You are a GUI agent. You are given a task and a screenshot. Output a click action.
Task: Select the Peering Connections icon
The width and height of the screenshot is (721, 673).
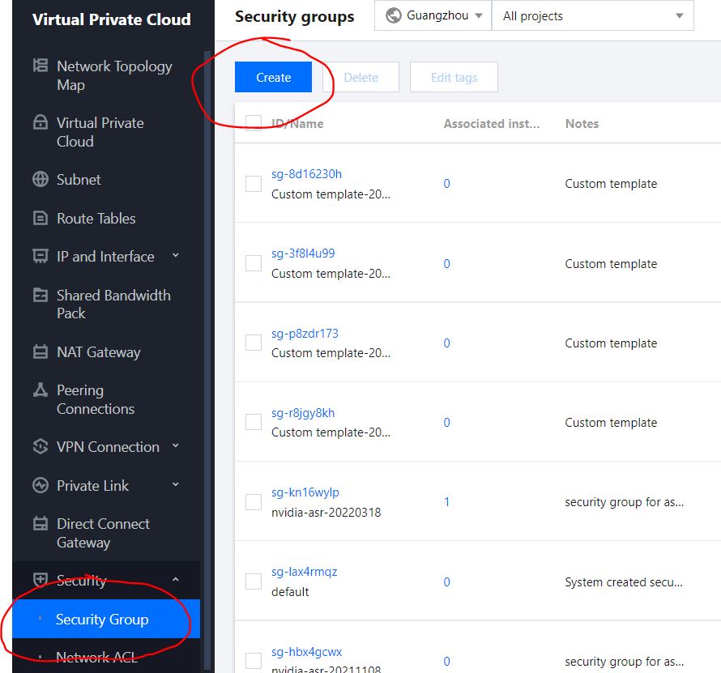41,390
